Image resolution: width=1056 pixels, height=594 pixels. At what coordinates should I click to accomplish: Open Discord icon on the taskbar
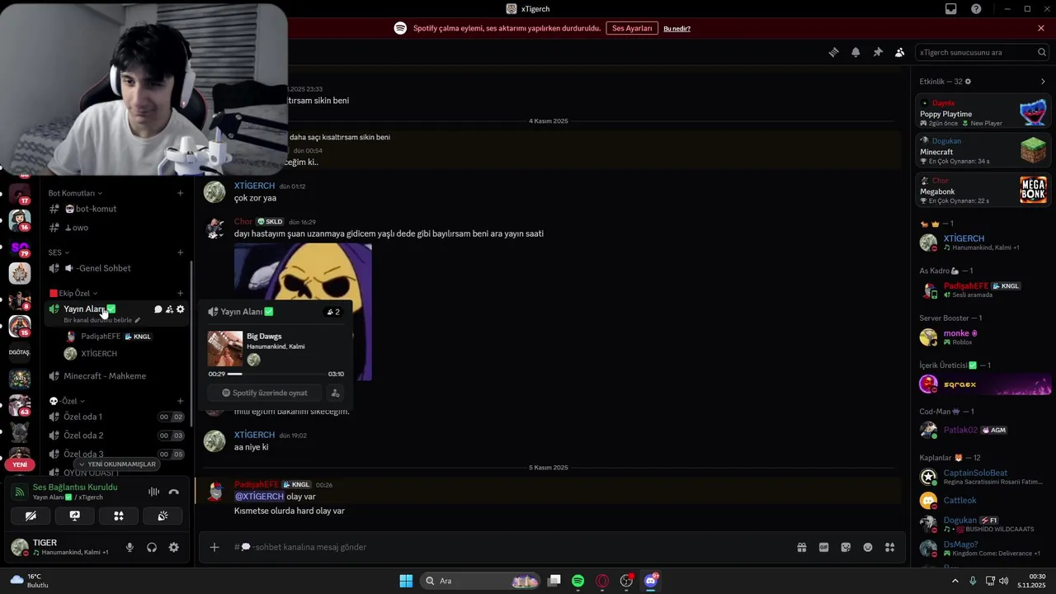pyautogui.click(x=651, y=581)
